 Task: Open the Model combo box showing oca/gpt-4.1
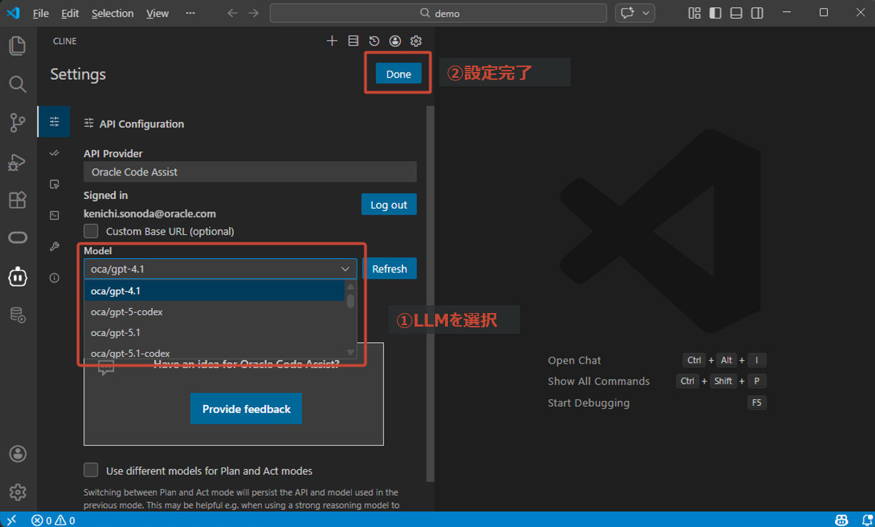pos(220,269)
